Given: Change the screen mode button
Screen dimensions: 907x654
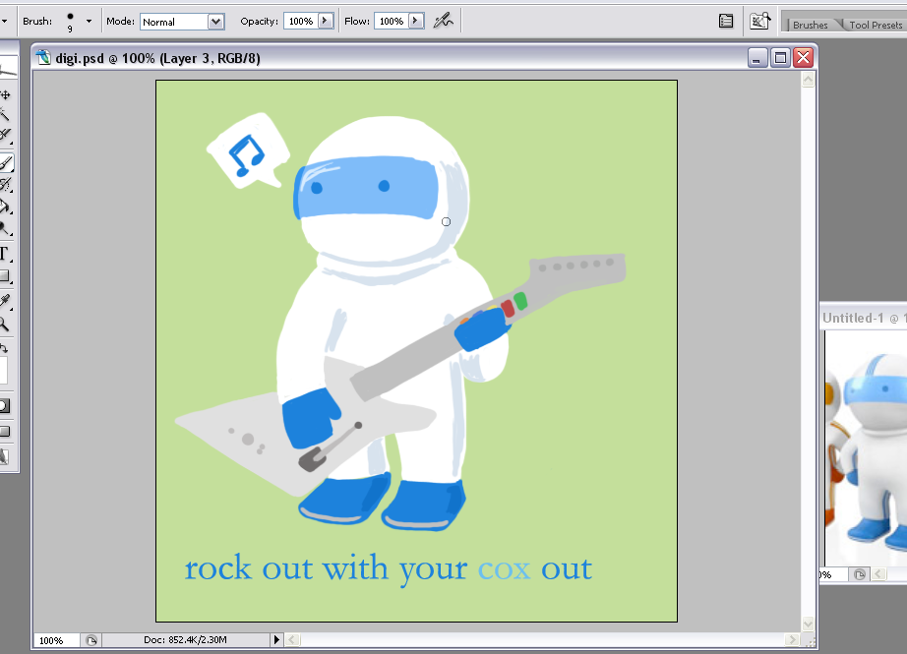Looking at the screenshot, I should (5, 432).
